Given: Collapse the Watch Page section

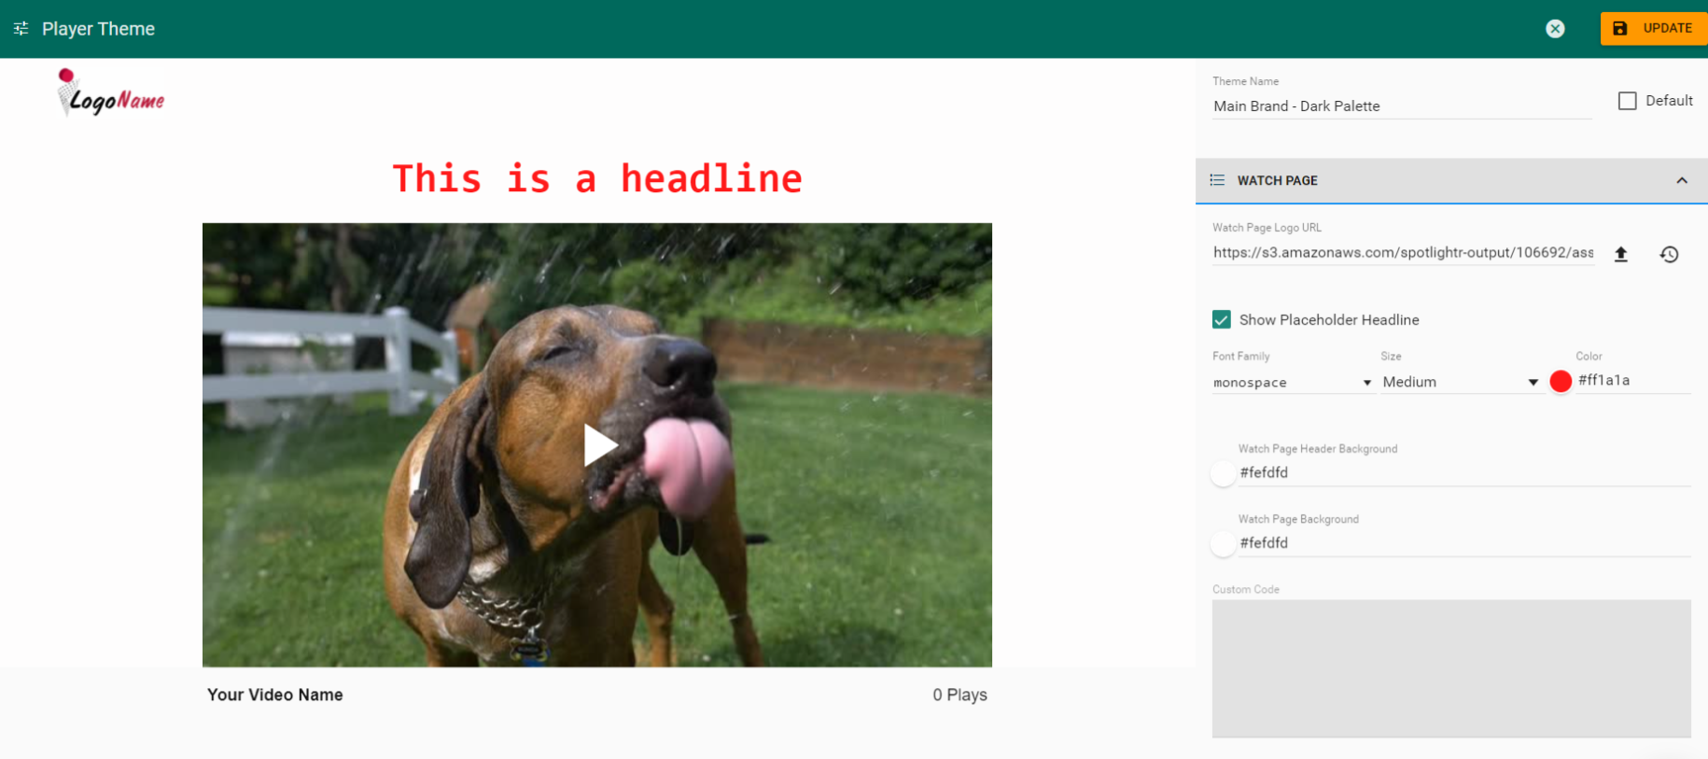Looking at the screenshot, I should click(1682, 180).
